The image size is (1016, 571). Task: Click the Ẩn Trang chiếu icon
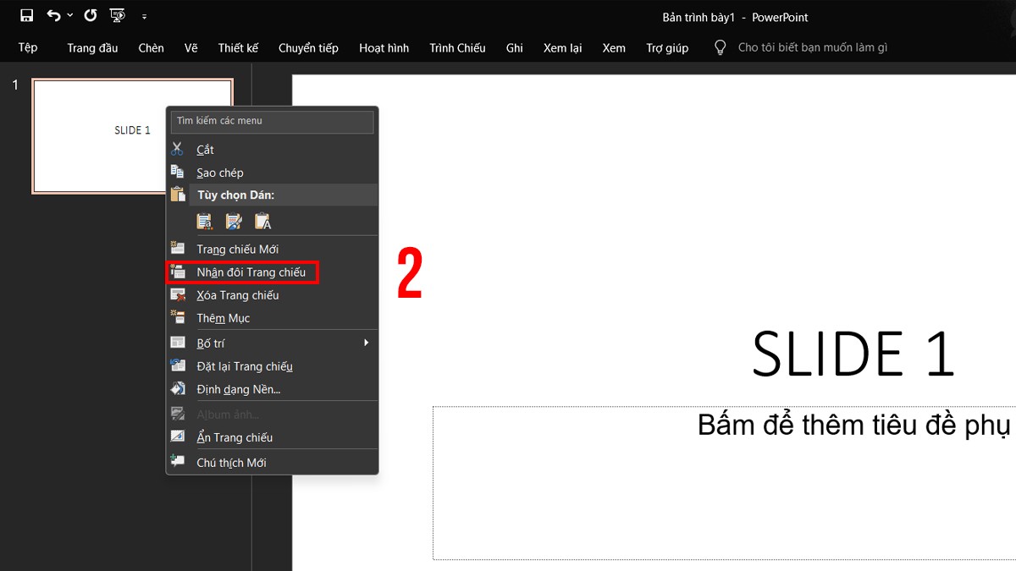[178, 436]
